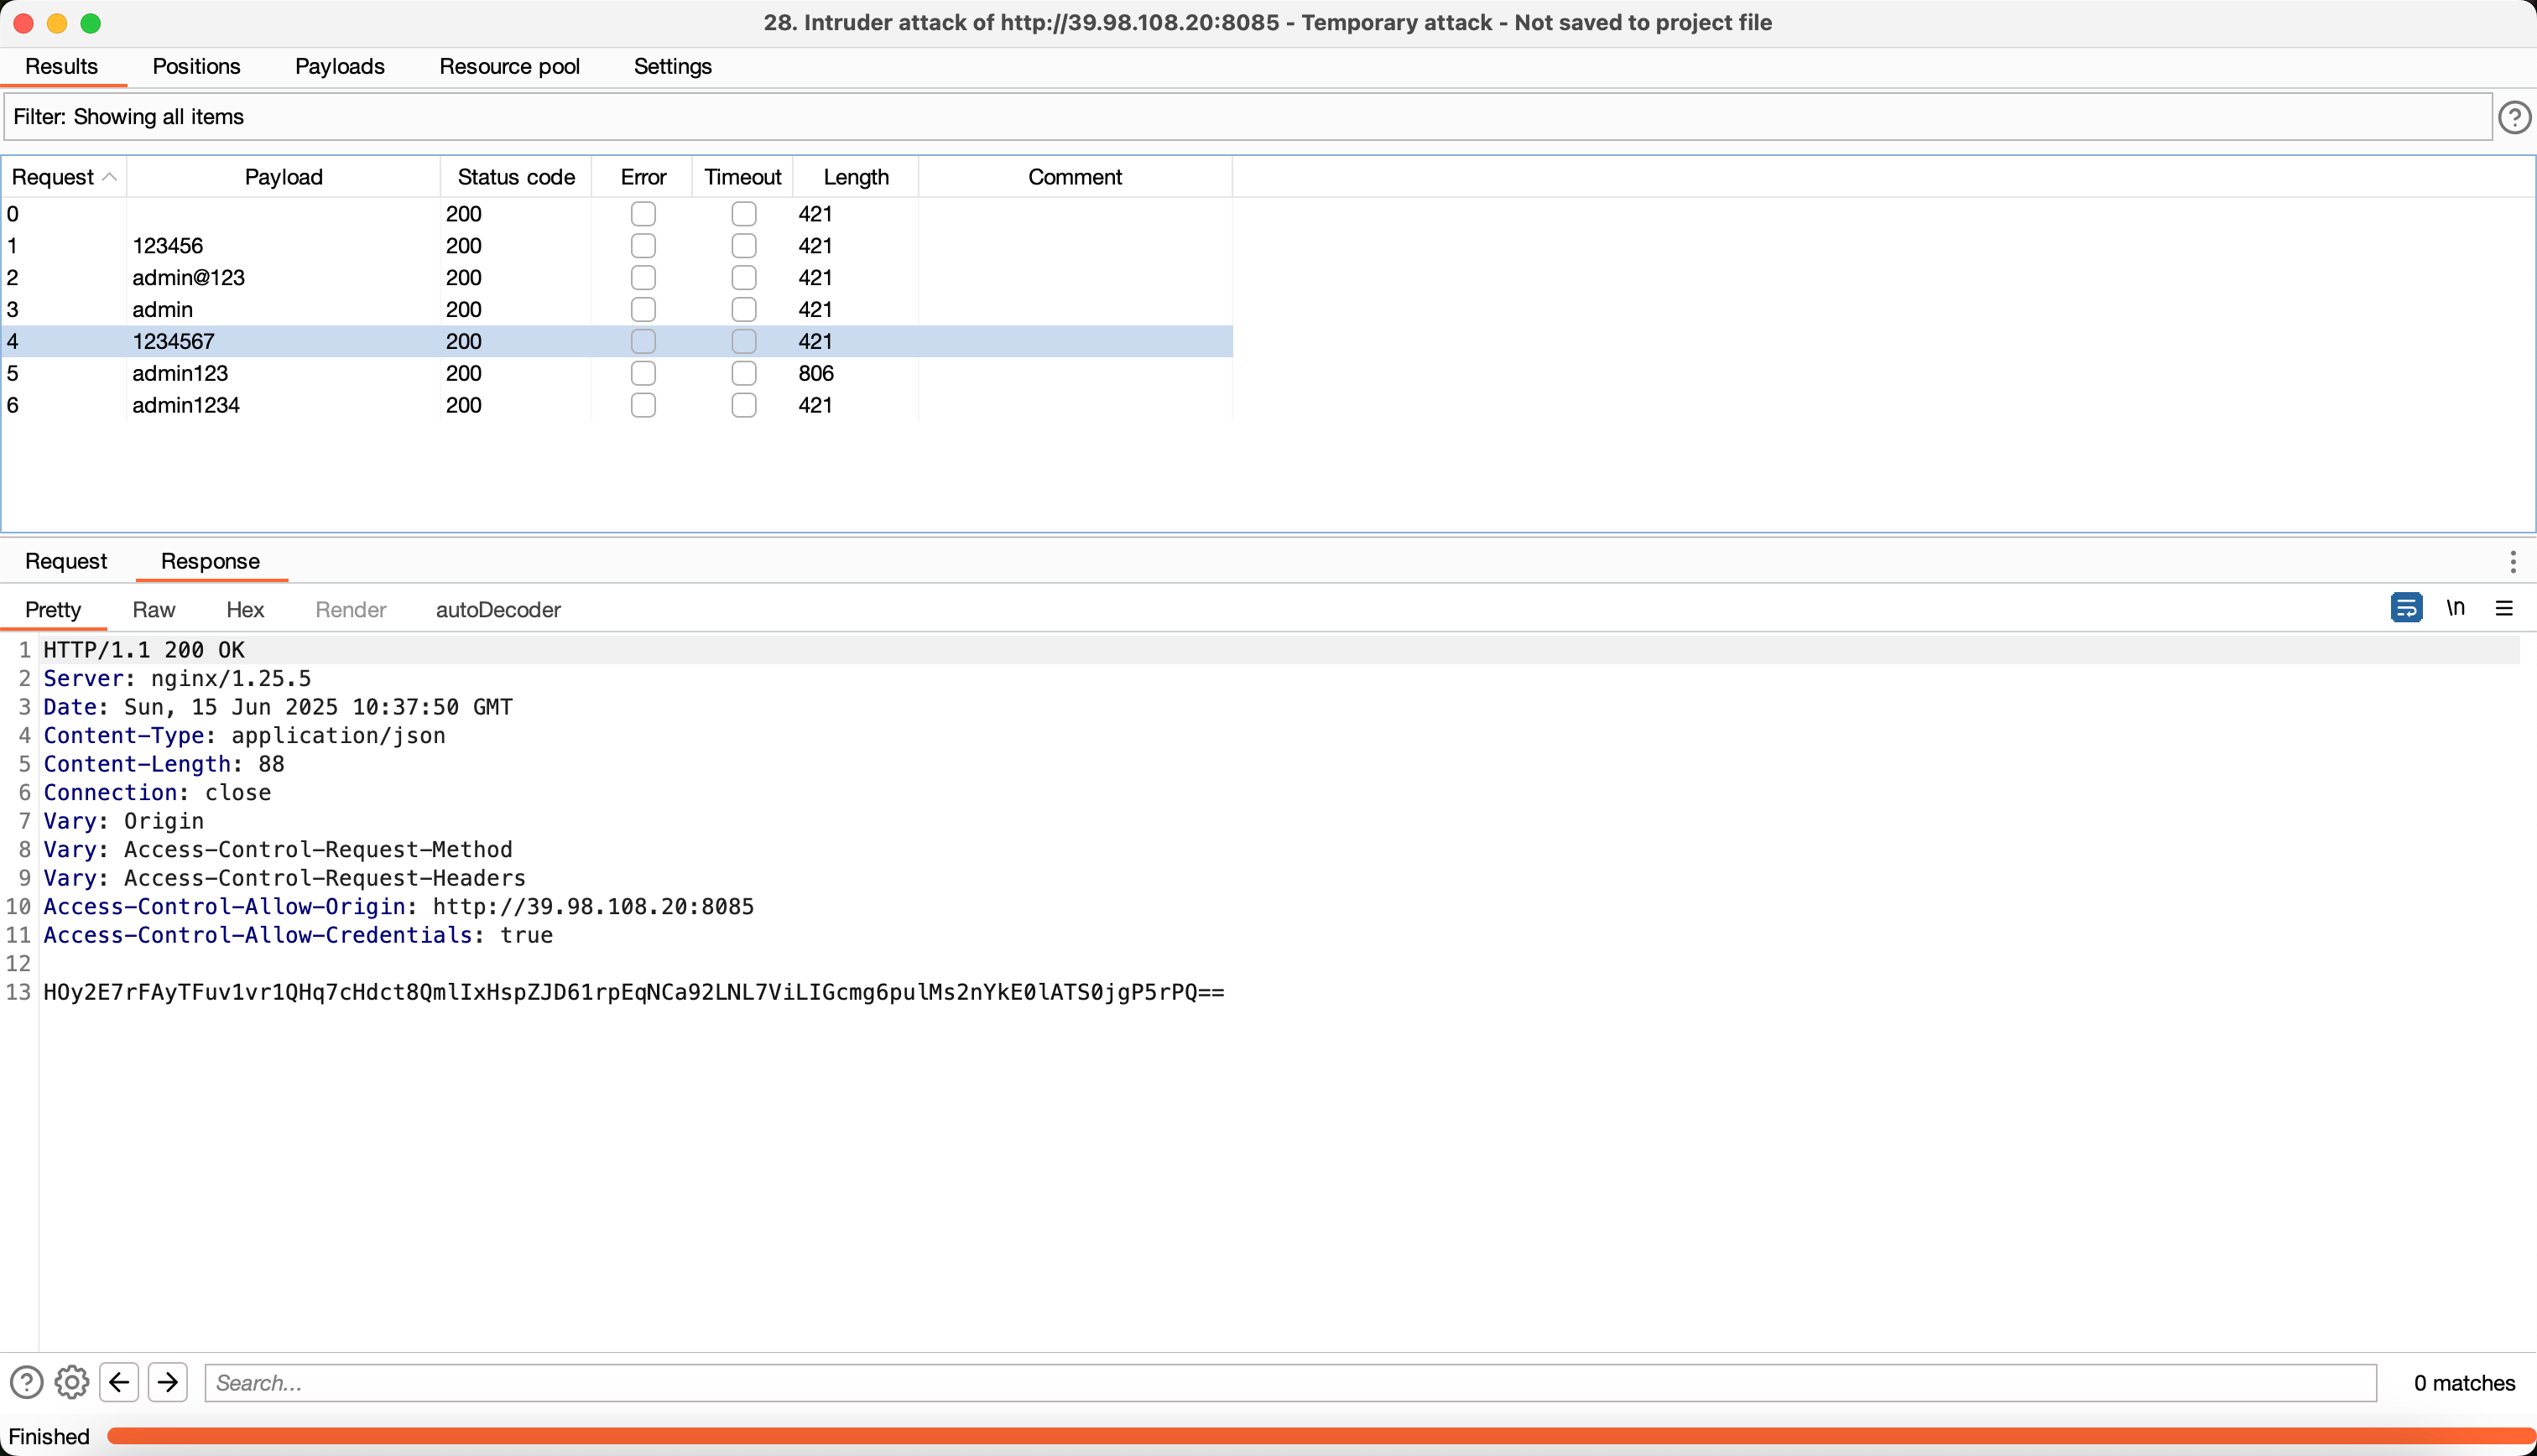
Task: Open the Resource pool tab
Action: point(510,66)
